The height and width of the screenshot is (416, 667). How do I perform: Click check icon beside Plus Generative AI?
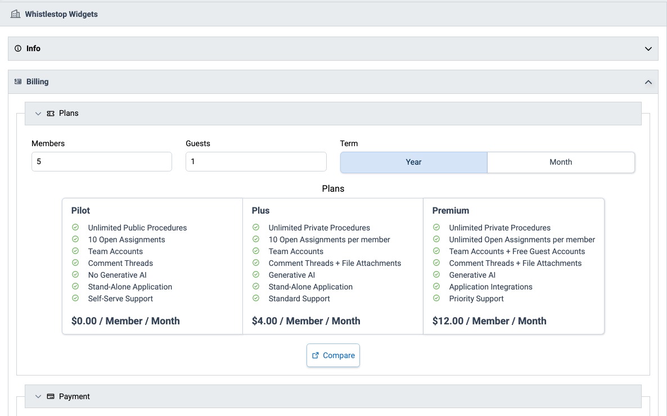[x=256, y=275]
